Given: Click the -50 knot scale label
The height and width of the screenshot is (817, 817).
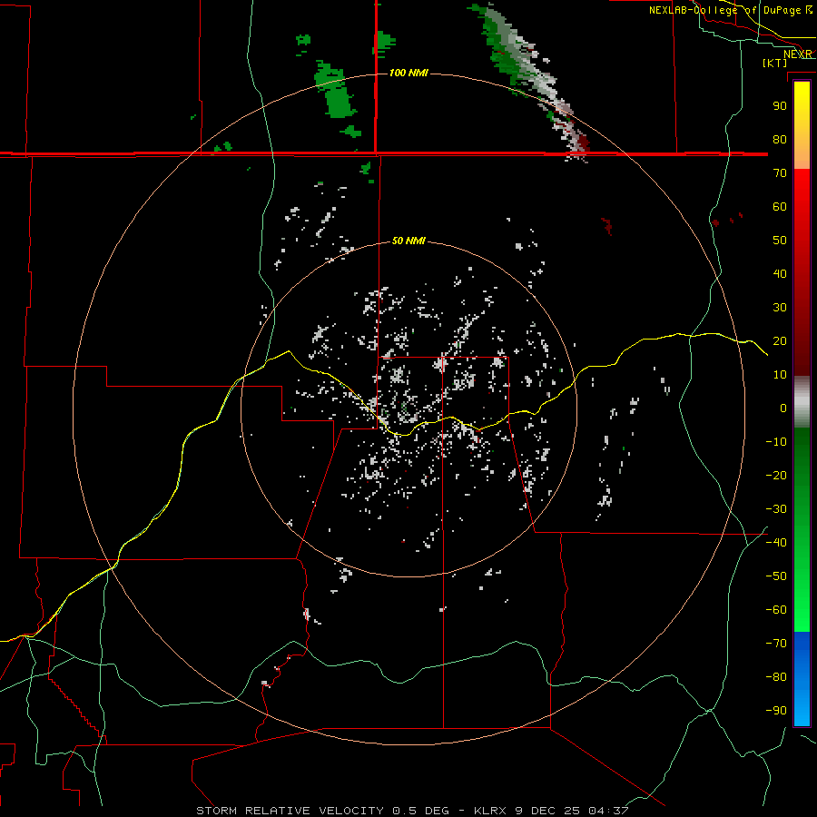Looking at the screenshot, I should pos(776,576).
